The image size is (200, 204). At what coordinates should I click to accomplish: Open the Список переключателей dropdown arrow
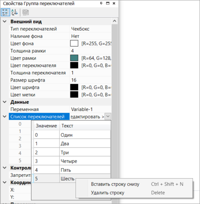tap(108, 117)
